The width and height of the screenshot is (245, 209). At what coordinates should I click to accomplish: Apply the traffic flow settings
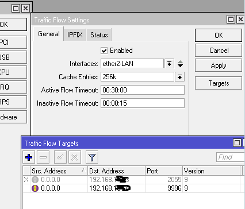[x=219, y=65]
